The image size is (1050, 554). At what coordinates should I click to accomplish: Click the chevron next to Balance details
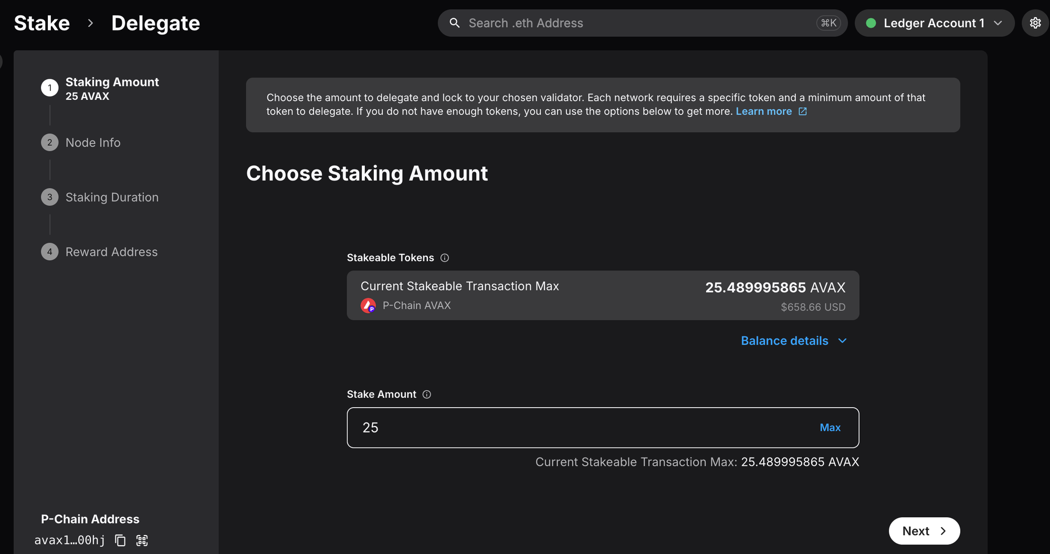pyautogui.click(x=842, y=341)
